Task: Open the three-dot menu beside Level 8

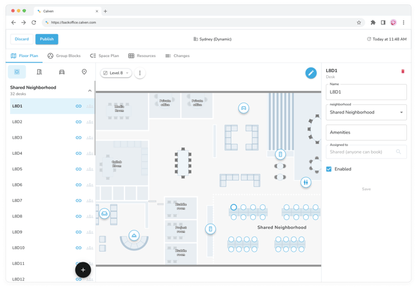Action: [140, 73]
